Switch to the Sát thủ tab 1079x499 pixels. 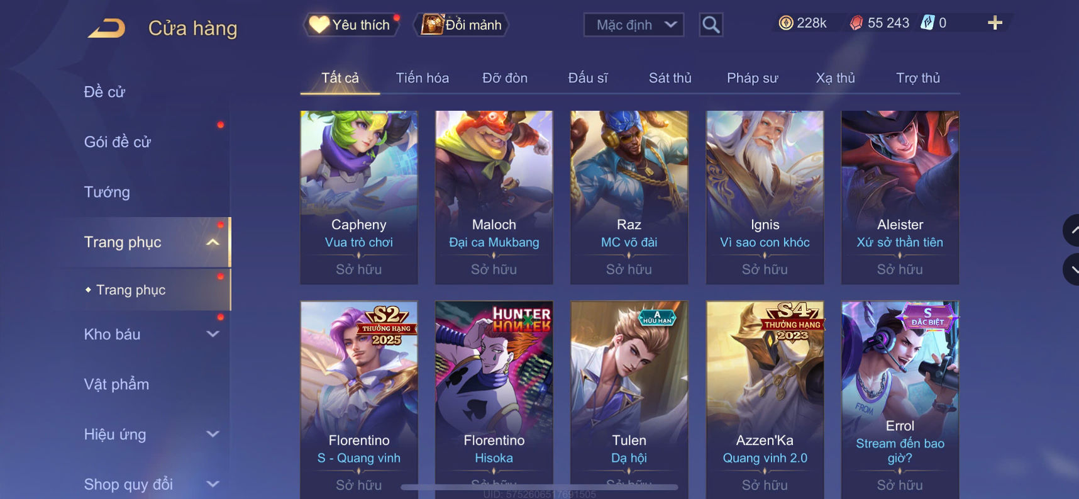coord(670,78)
